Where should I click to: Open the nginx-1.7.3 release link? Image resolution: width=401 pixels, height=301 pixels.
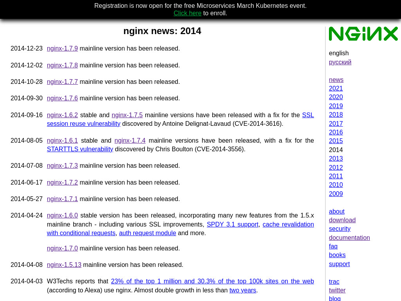(62, 166)
